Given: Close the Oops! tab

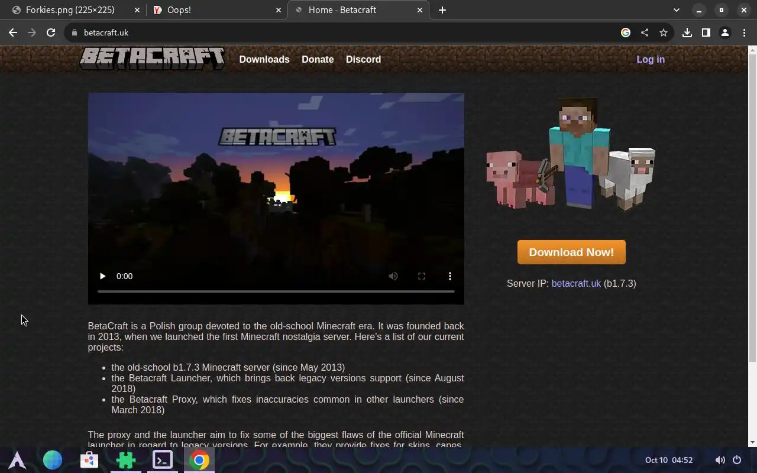Looking at the screenshot, I should coord(279,10).
